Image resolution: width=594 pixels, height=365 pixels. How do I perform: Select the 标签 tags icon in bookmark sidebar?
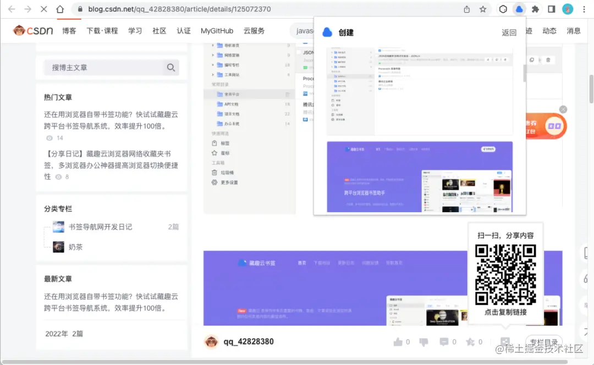point(213,142)
